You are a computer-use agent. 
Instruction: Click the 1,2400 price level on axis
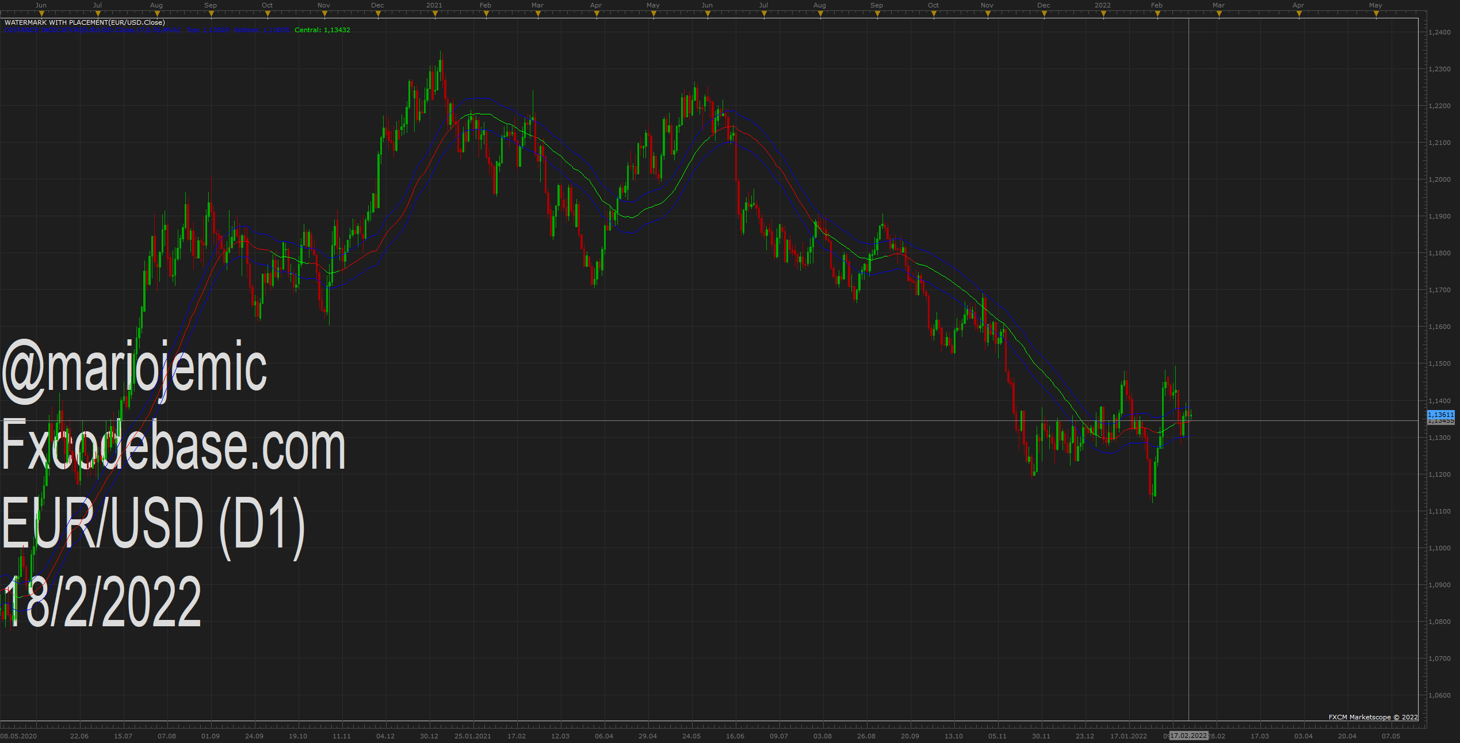(x=1440, y=32)
